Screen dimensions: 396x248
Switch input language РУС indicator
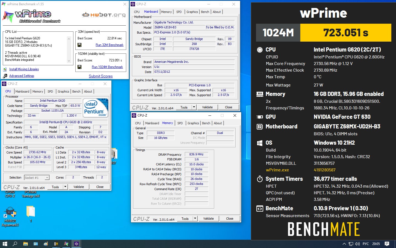point(365,244)
